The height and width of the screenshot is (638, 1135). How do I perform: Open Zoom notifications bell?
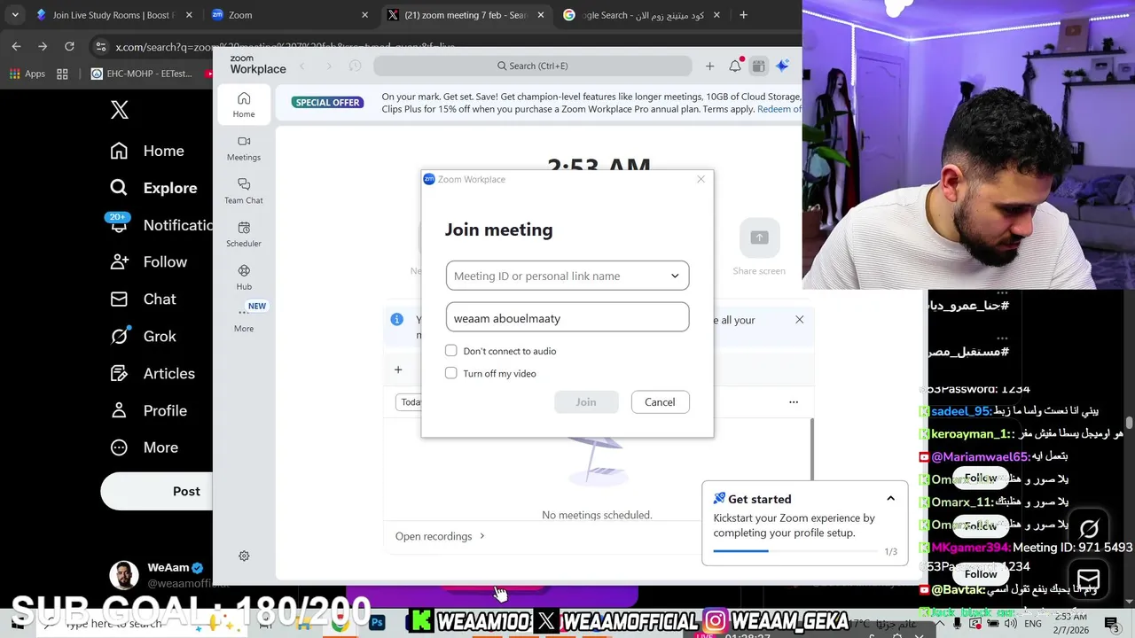click(735, 66)
